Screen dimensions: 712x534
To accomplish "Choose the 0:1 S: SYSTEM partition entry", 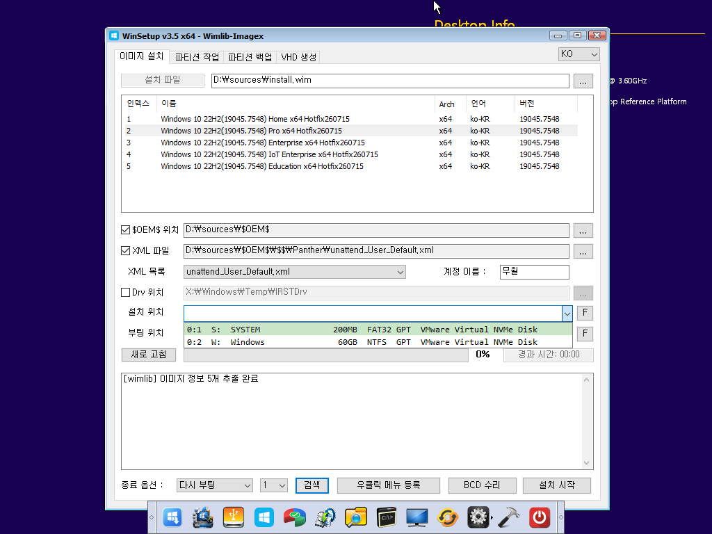I will (378, 330).
